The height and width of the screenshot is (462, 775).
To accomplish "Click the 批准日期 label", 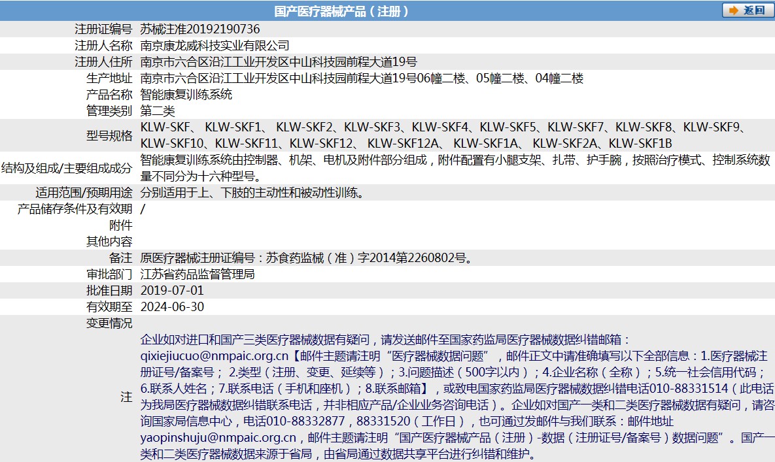I will (x=109, y=290).
